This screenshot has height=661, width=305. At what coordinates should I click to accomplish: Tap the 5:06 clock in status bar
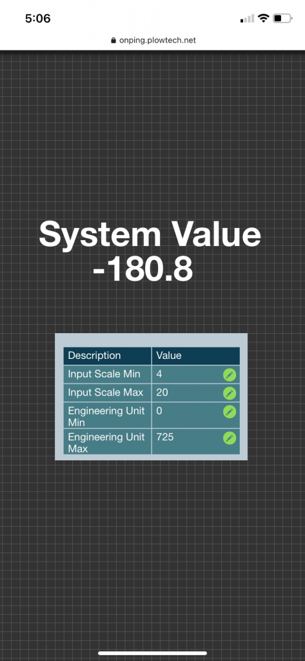pos(38,18)
